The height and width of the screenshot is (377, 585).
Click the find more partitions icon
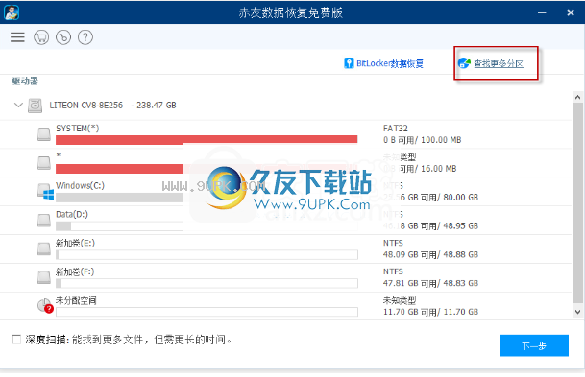click(464, 63)
